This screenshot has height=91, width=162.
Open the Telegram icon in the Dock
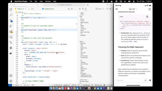pyautogui.click(x=101, y=88)
